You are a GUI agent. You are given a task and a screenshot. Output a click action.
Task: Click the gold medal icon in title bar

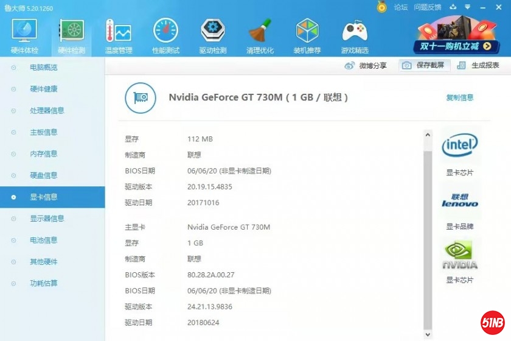[381, 7]
